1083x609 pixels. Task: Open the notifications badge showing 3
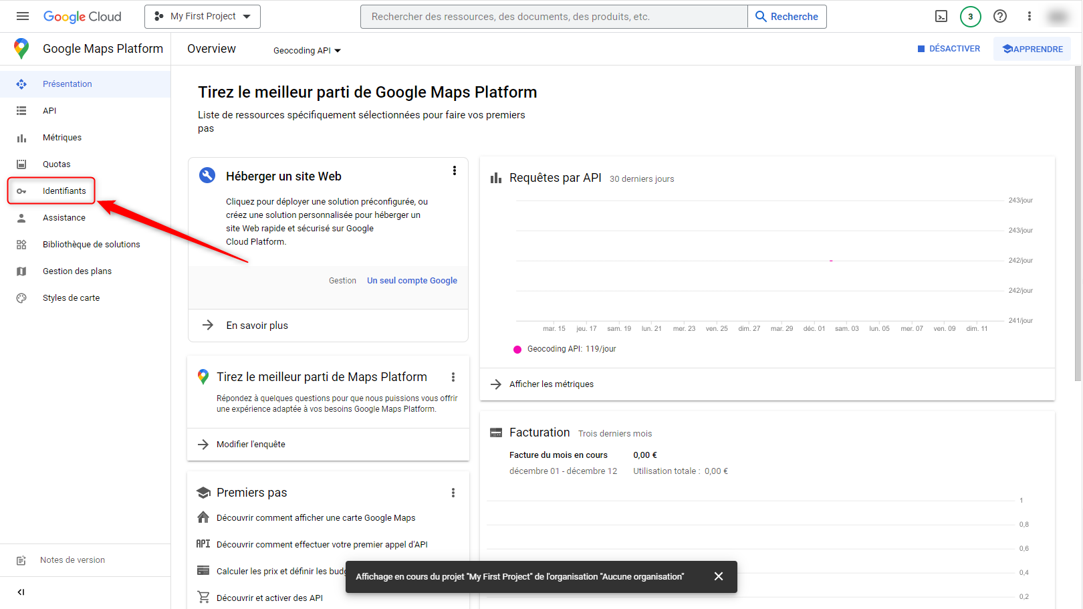(x=971, y=17)
